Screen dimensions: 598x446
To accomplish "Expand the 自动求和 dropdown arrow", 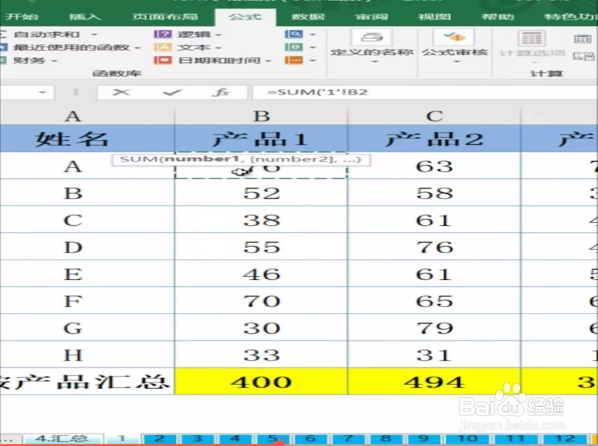I will click(94, 35).
